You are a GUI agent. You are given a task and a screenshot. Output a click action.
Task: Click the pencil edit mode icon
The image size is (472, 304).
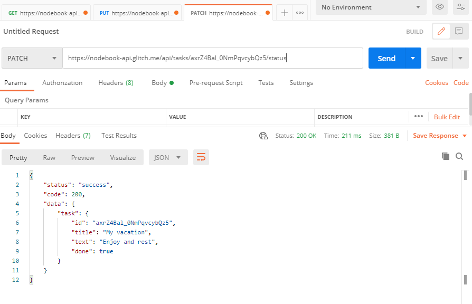pos(441,32)
